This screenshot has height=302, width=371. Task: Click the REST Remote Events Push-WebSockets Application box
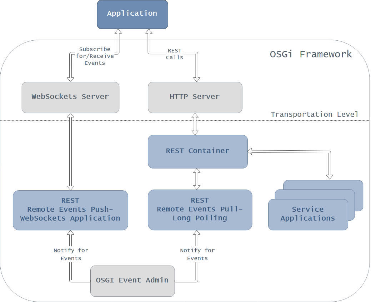click(x=70, y=210)
